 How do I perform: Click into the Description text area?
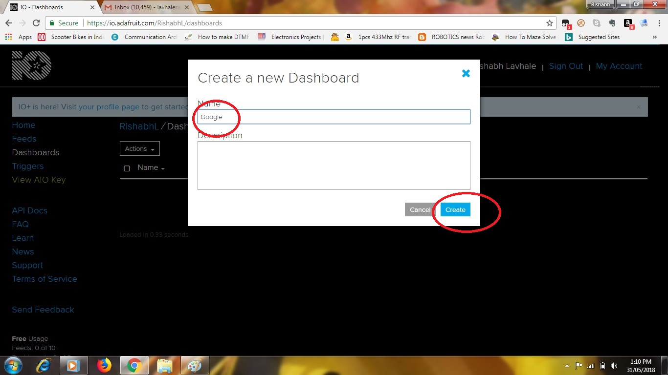tap(334, 166)
